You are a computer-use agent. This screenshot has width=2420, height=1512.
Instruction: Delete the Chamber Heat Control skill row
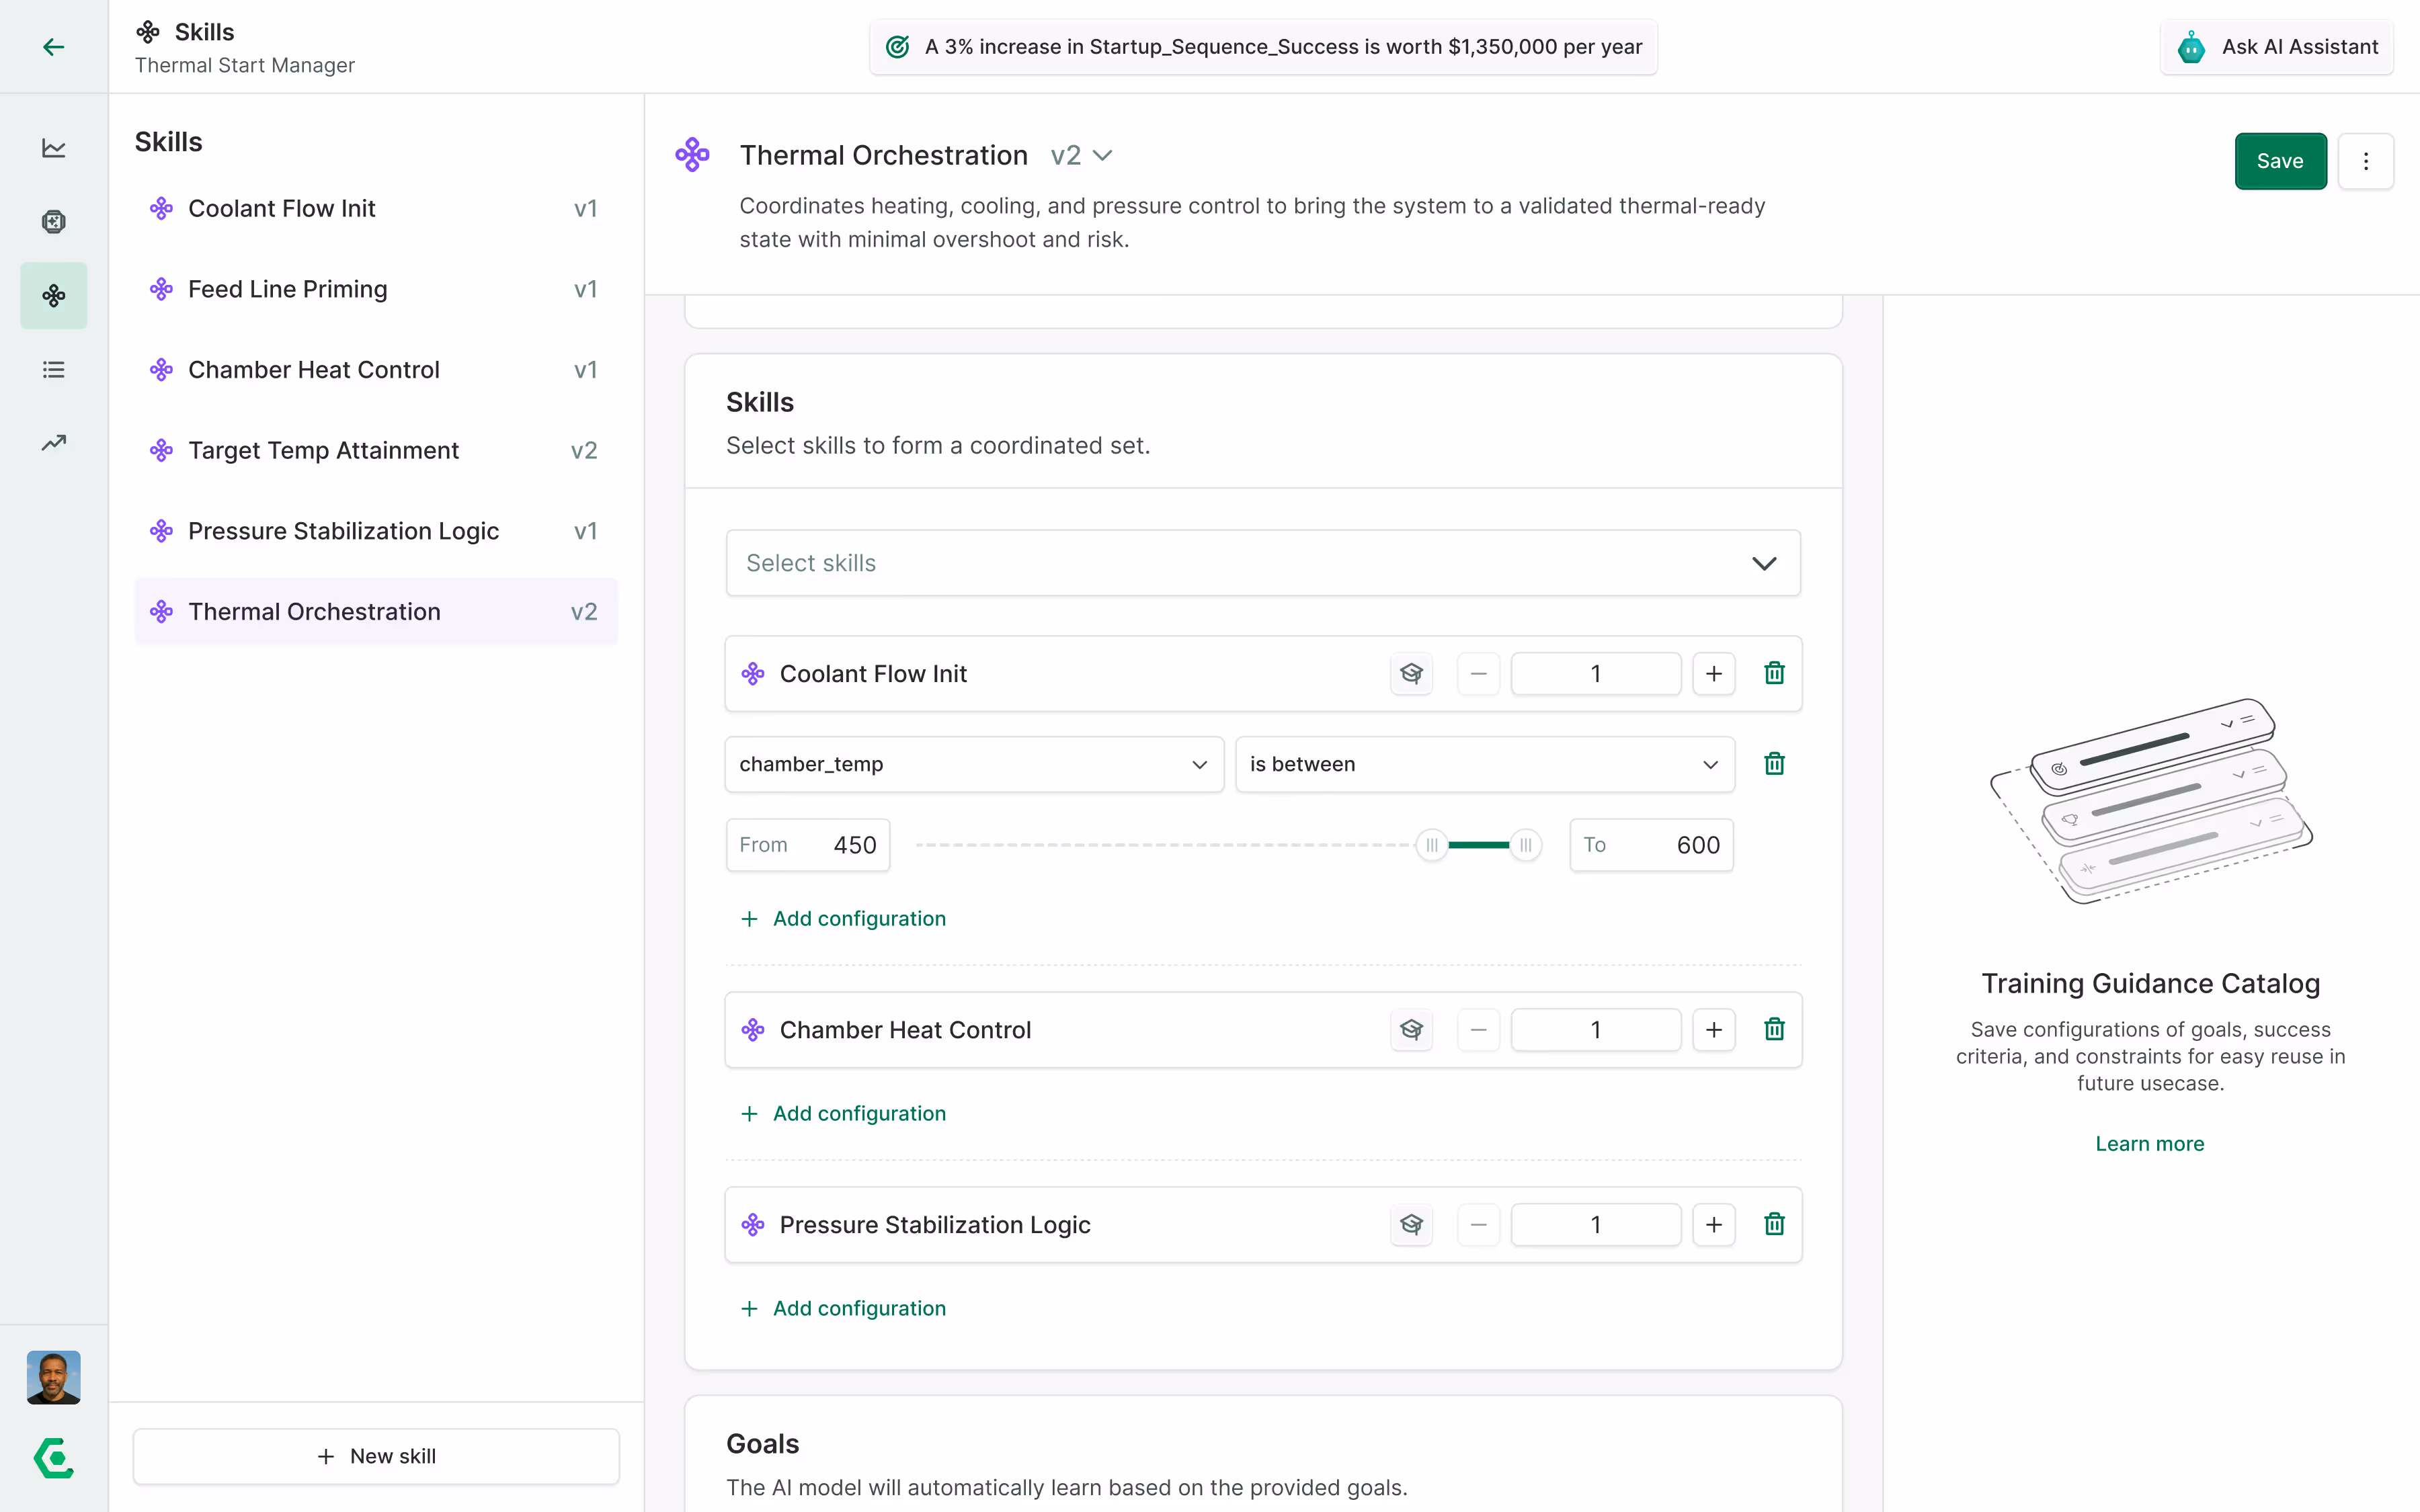[x=1774, y=1029]
